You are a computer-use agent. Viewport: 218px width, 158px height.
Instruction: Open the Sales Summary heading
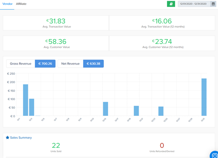pos(21,138)
